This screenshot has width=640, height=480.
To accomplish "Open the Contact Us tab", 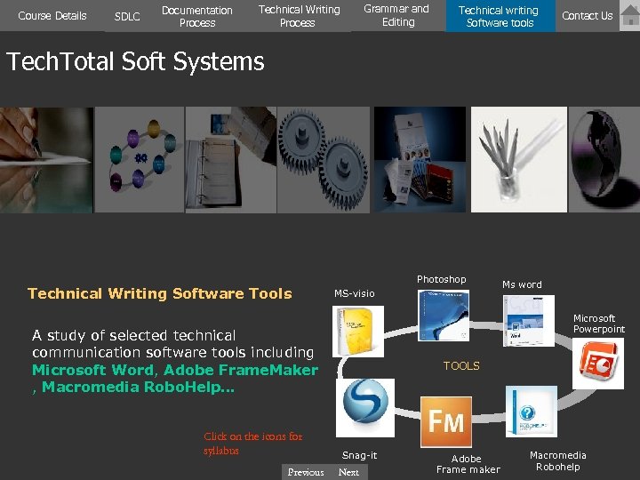I will point(587,15).
